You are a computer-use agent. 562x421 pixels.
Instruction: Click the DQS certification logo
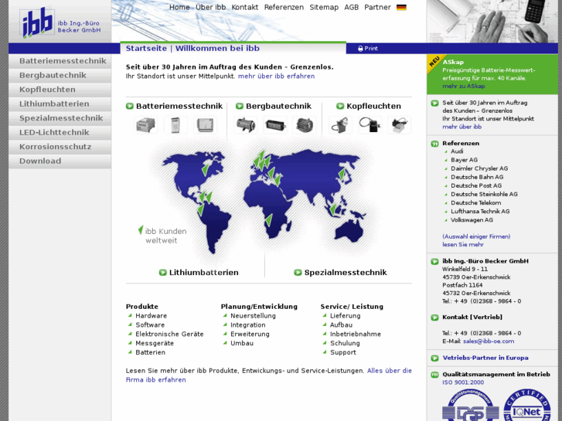pyautogui.click(x=471, y=405)
